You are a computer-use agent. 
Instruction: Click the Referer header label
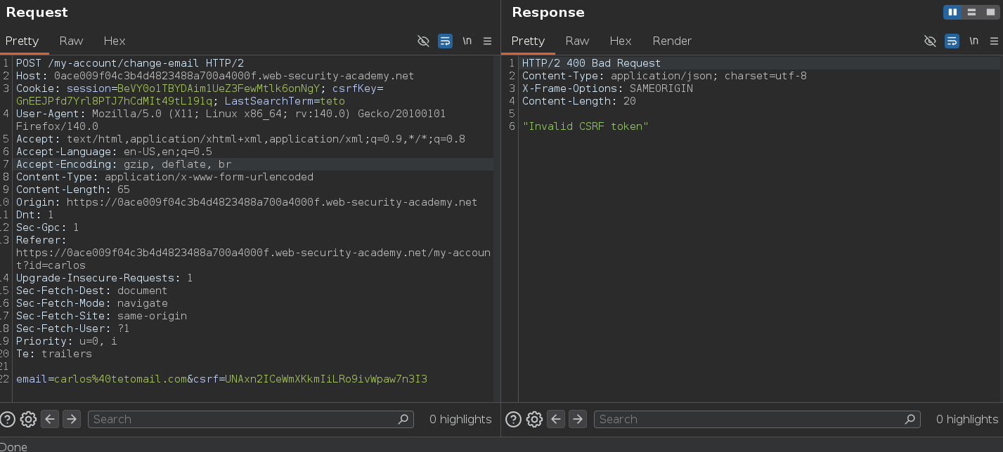41,240
